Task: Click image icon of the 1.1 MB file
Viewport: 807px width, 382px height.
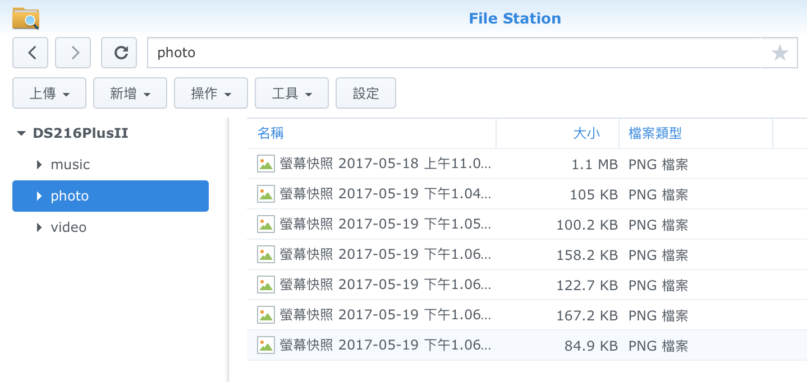Action: [265, 164]
